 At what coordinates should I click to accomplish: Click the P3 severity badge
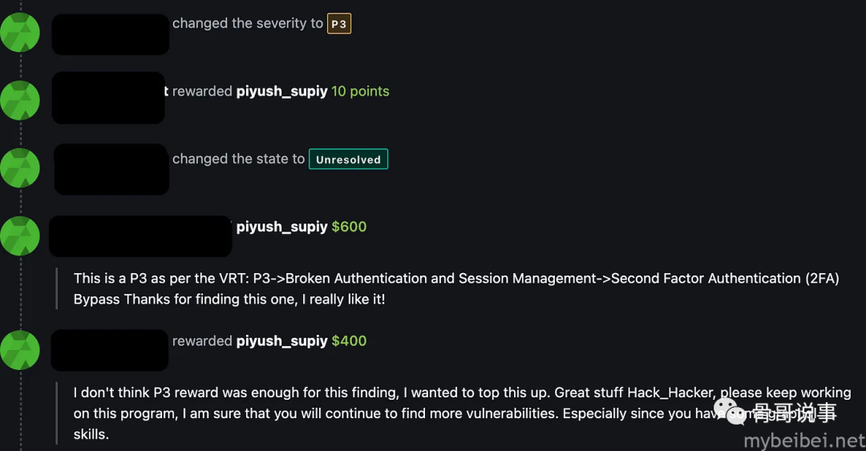point(339,24)
